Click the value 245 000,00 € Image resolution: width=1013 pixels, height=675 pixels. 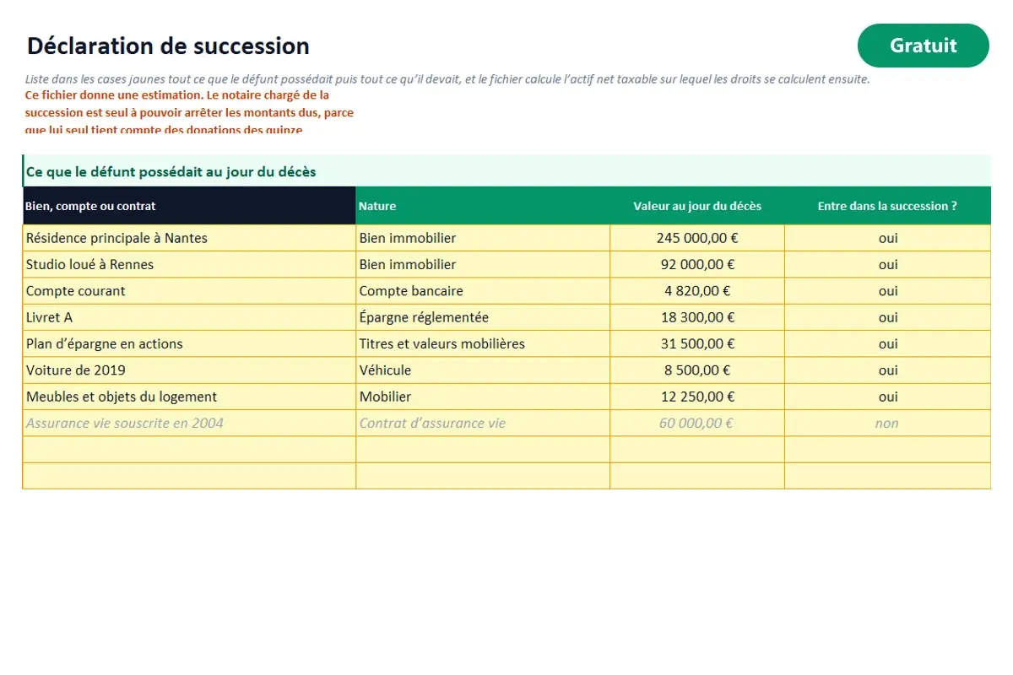pyautogui.click(x=697, y=238)
